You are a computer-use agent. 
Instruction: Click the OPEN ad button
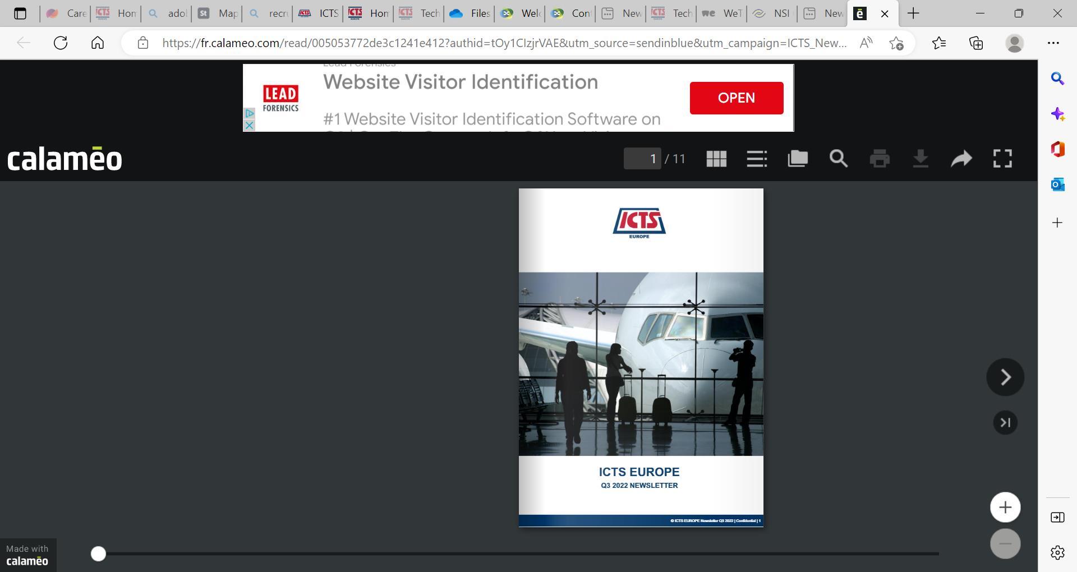(737, 98)
